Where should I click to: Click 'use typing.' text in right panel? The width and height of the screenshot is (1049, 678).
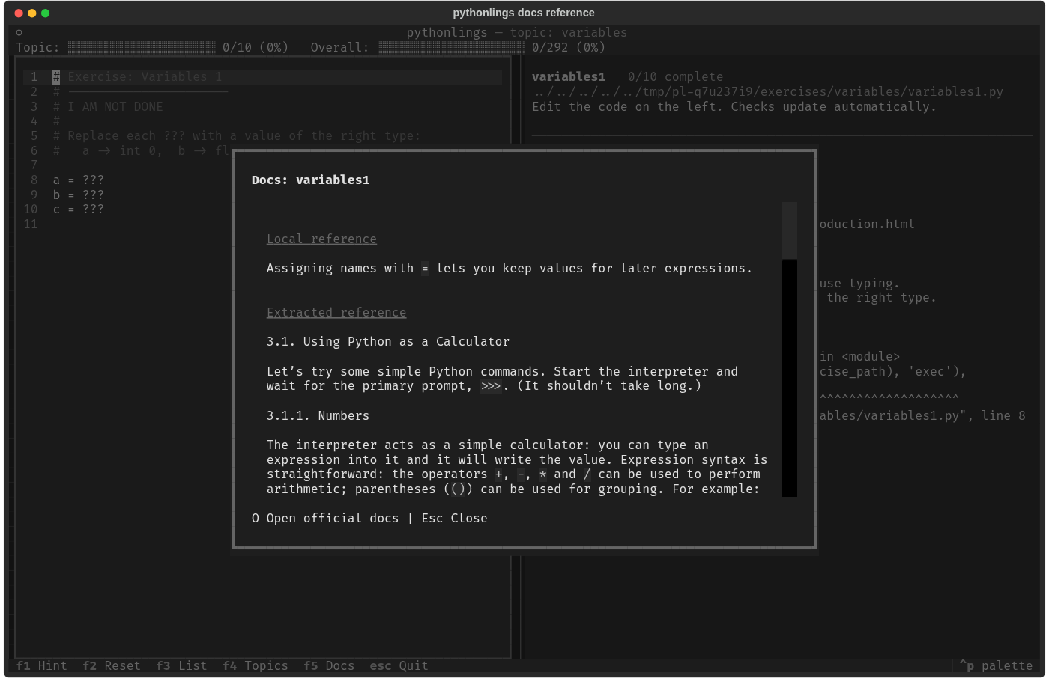click(859, 283)
